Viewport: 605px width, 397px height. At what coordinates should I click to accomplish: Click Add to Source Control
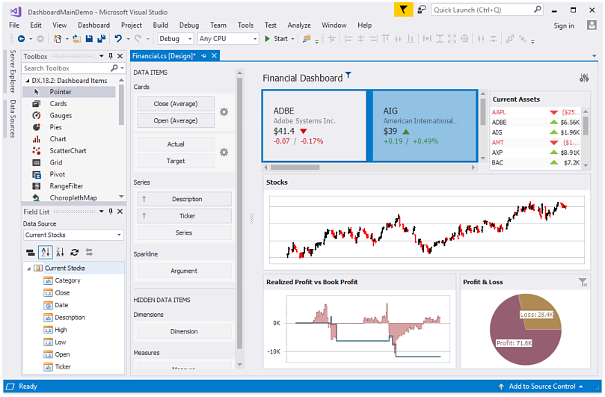(x=541, y=387)
